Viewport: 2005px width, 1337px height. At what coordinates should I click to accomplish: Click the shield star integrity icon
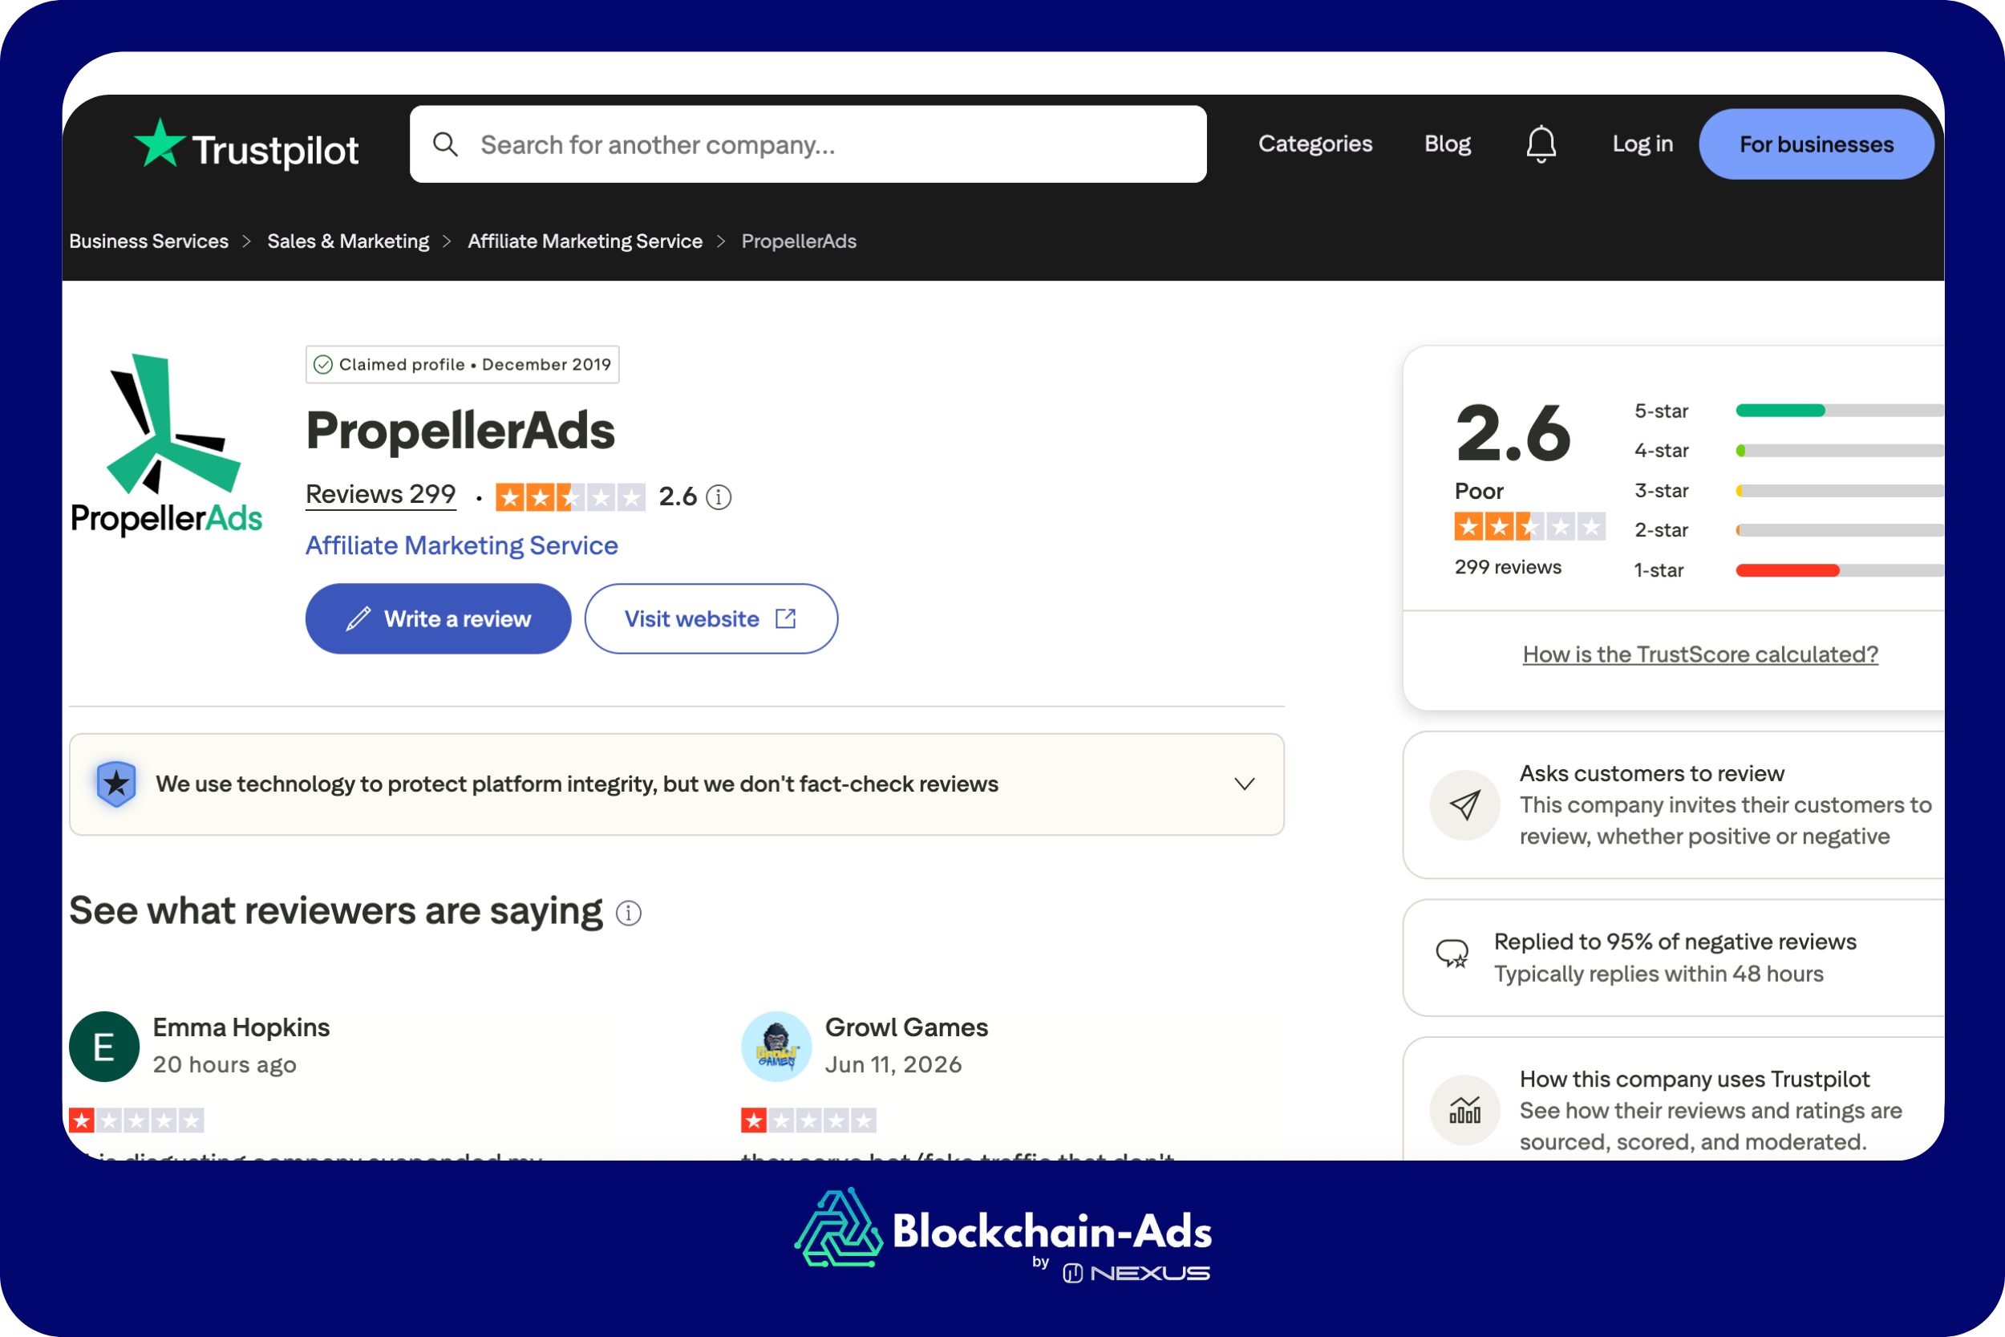(117, 784)
